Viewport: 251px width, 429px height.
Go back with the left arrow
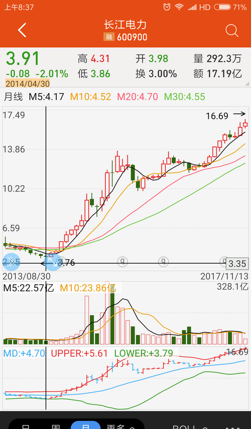point(22,30)
